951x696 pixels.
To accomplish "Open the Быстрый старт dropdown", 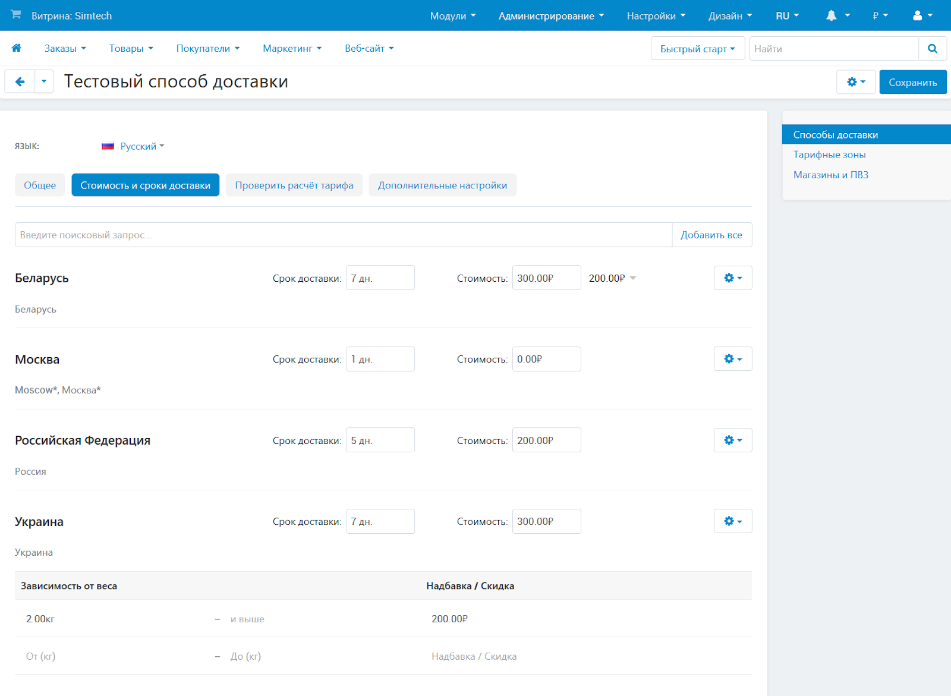I will point(698,49).
